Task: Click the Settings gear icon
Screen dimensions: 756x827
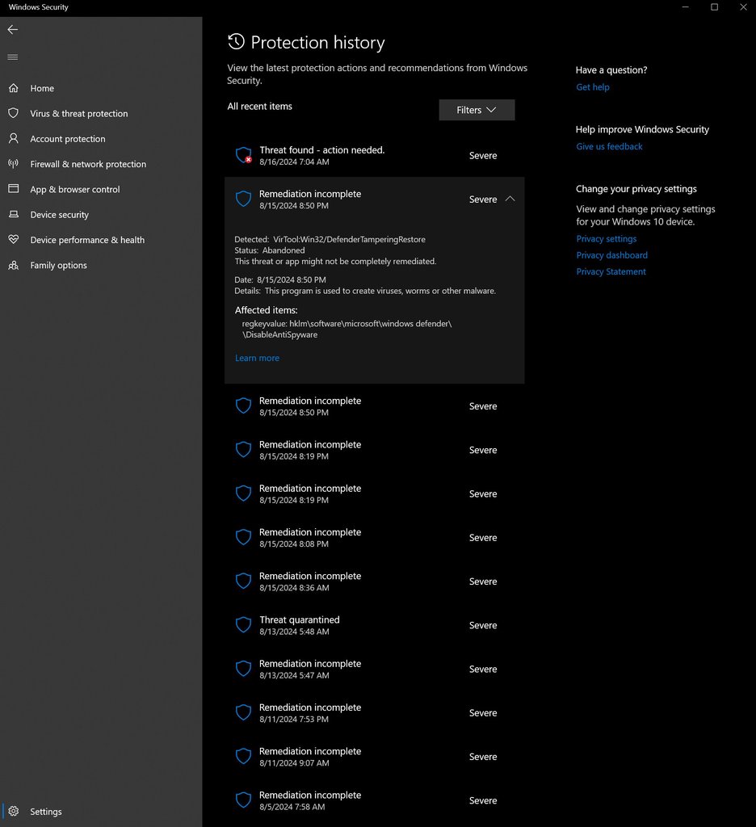Action: point(13,811)
